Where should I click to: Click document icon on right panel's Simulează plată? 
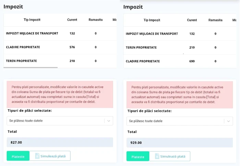click(157, 156)
